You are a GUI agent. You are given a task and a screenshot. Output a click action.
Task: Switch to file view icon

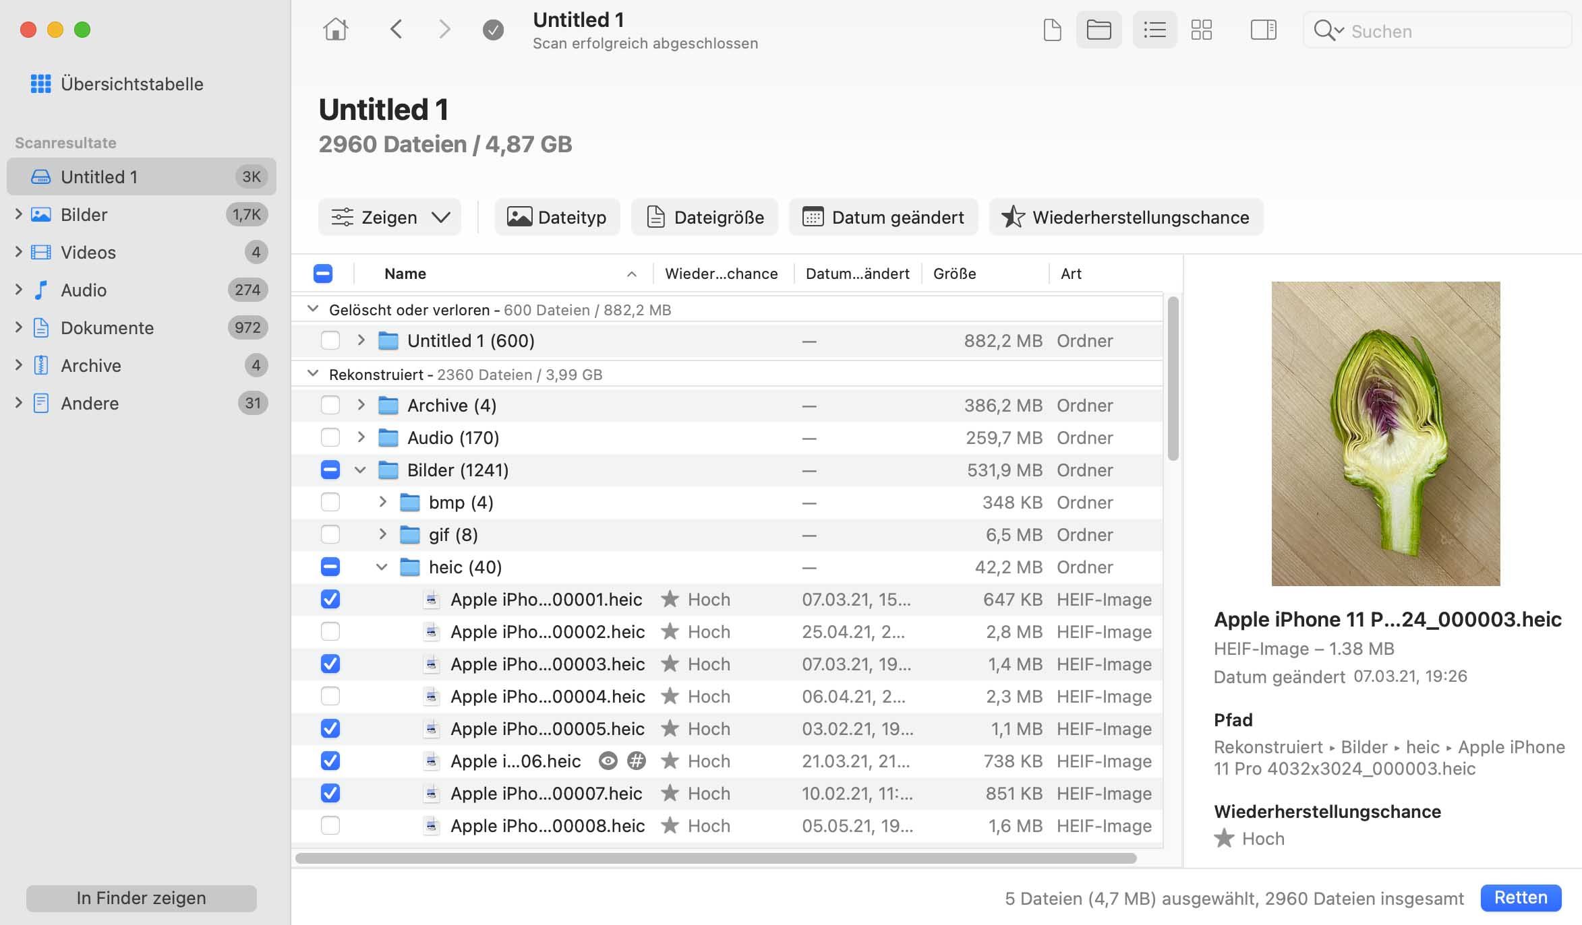click(1052, 30)
